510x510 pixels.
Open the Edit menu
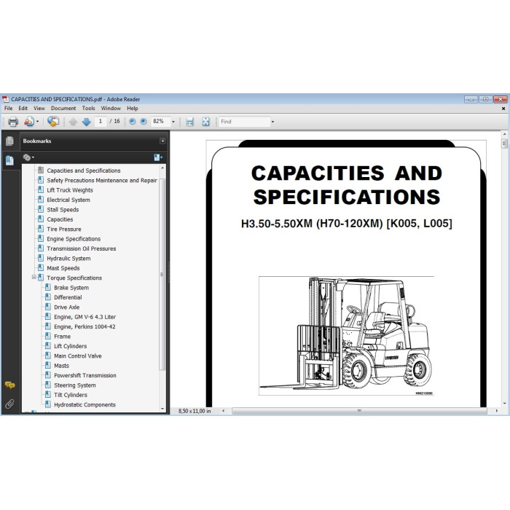point(23,109)
